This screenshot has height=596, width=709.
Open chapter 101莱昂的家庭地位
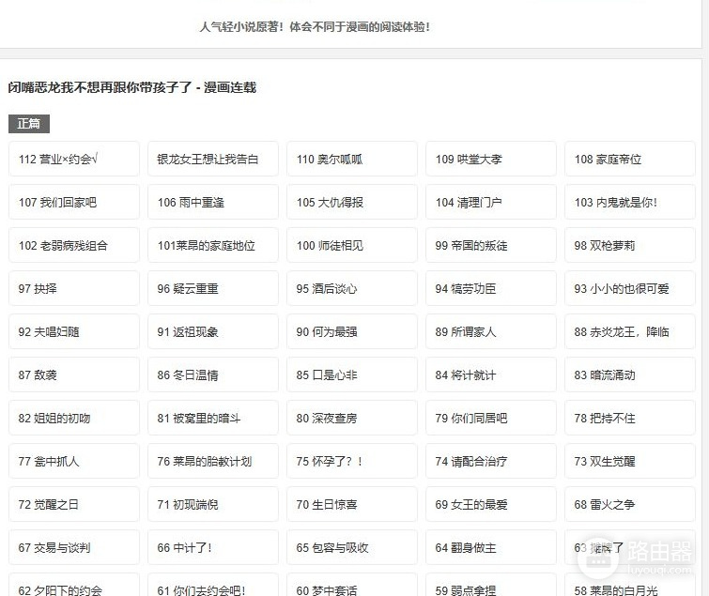pyautogui.click(x=213, y=245)
